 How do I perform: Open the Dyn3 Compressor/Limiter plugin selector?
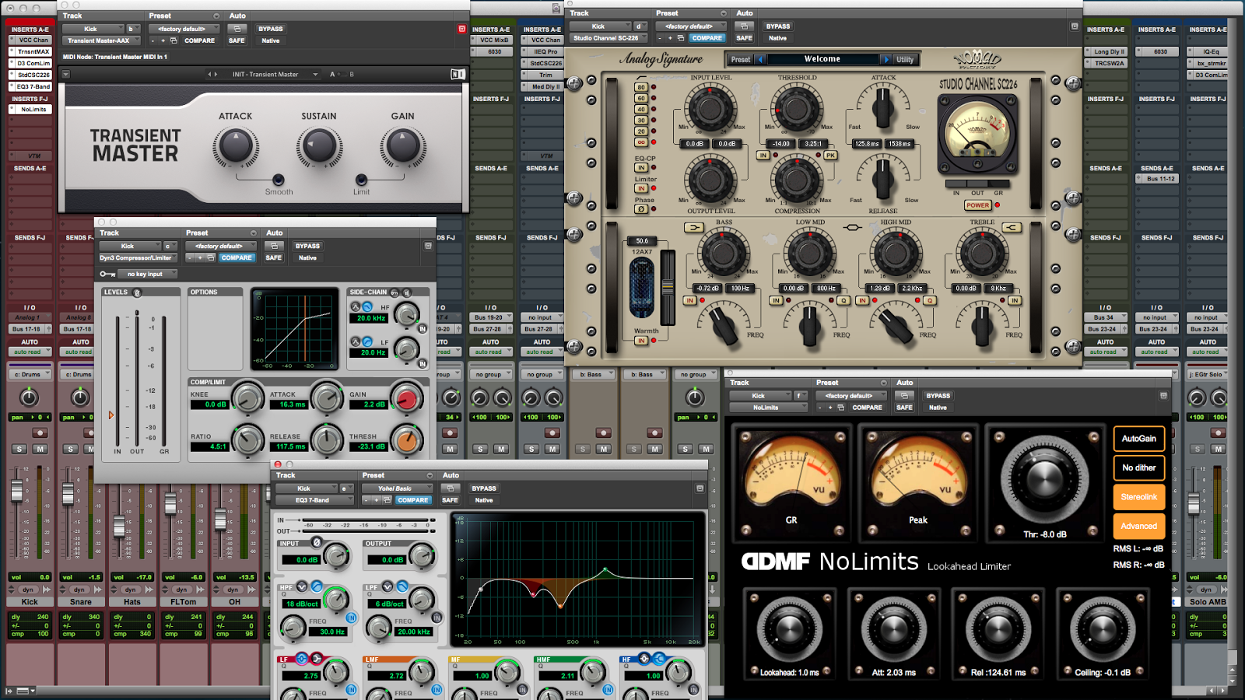click(x=139, y=257)
